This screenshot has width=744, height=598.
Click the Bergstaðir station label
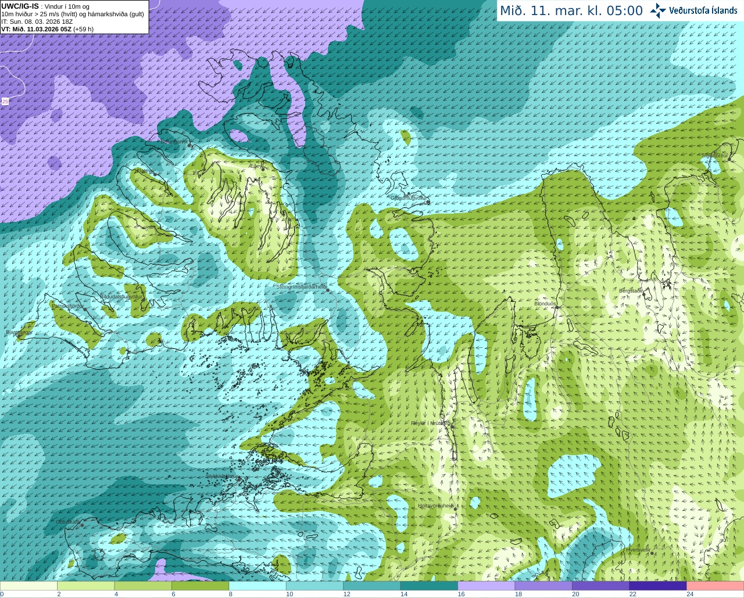click(631, 290)
